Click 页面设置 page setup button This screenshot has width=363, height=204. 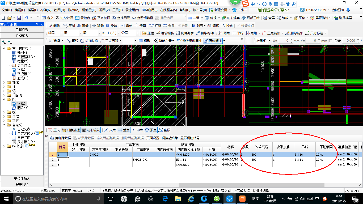(x=153, y=138)
